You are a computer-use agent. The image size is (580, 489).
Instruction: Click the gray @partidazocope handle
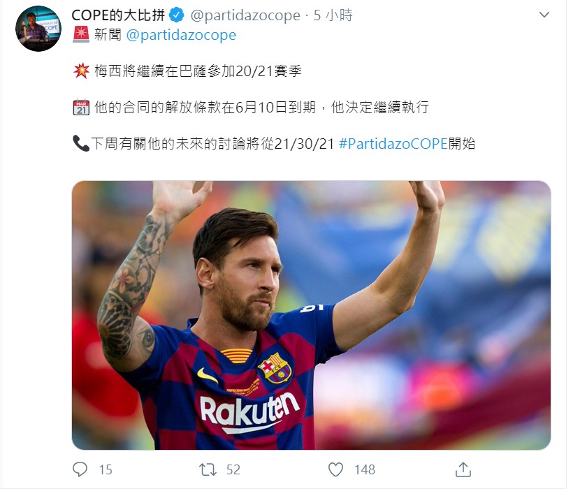click(245, 15)
